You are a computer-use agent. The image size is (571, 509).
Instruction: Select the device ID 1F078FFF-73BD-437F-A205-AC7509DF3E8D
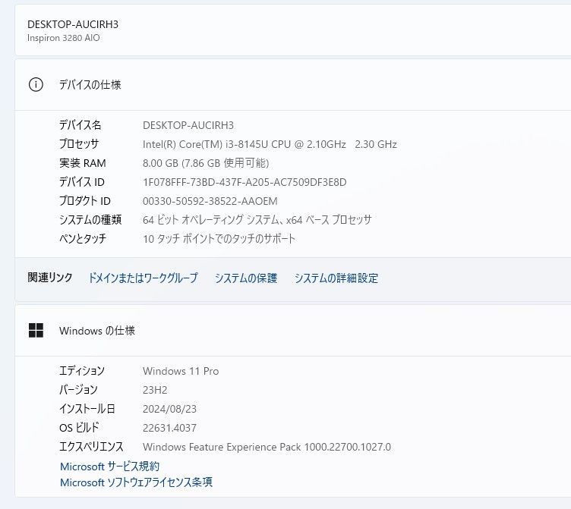(x=244, y=182)
